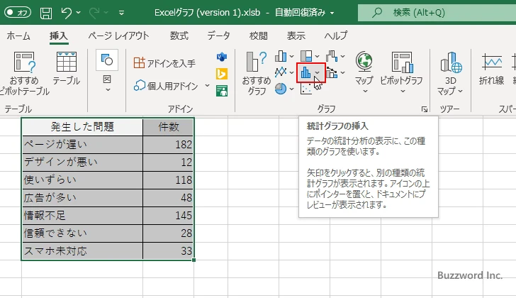
Task: Click the People Graph add-in icon
Action: tap(222, 91)
